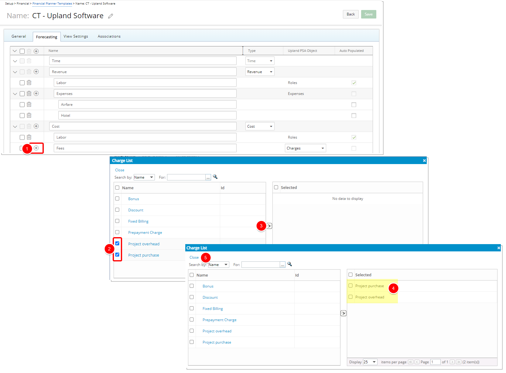Close the back Charge List with X
Image resolution: width=506 pixels, height=373 pixels.
[x=424, y=161]
